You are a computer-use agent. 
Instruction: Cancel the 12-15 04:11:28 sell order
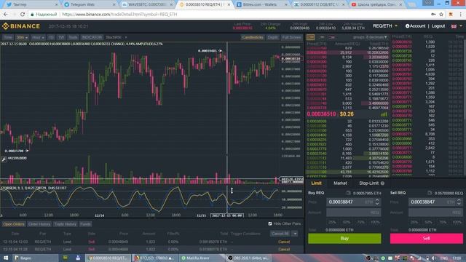coord(284,249)
